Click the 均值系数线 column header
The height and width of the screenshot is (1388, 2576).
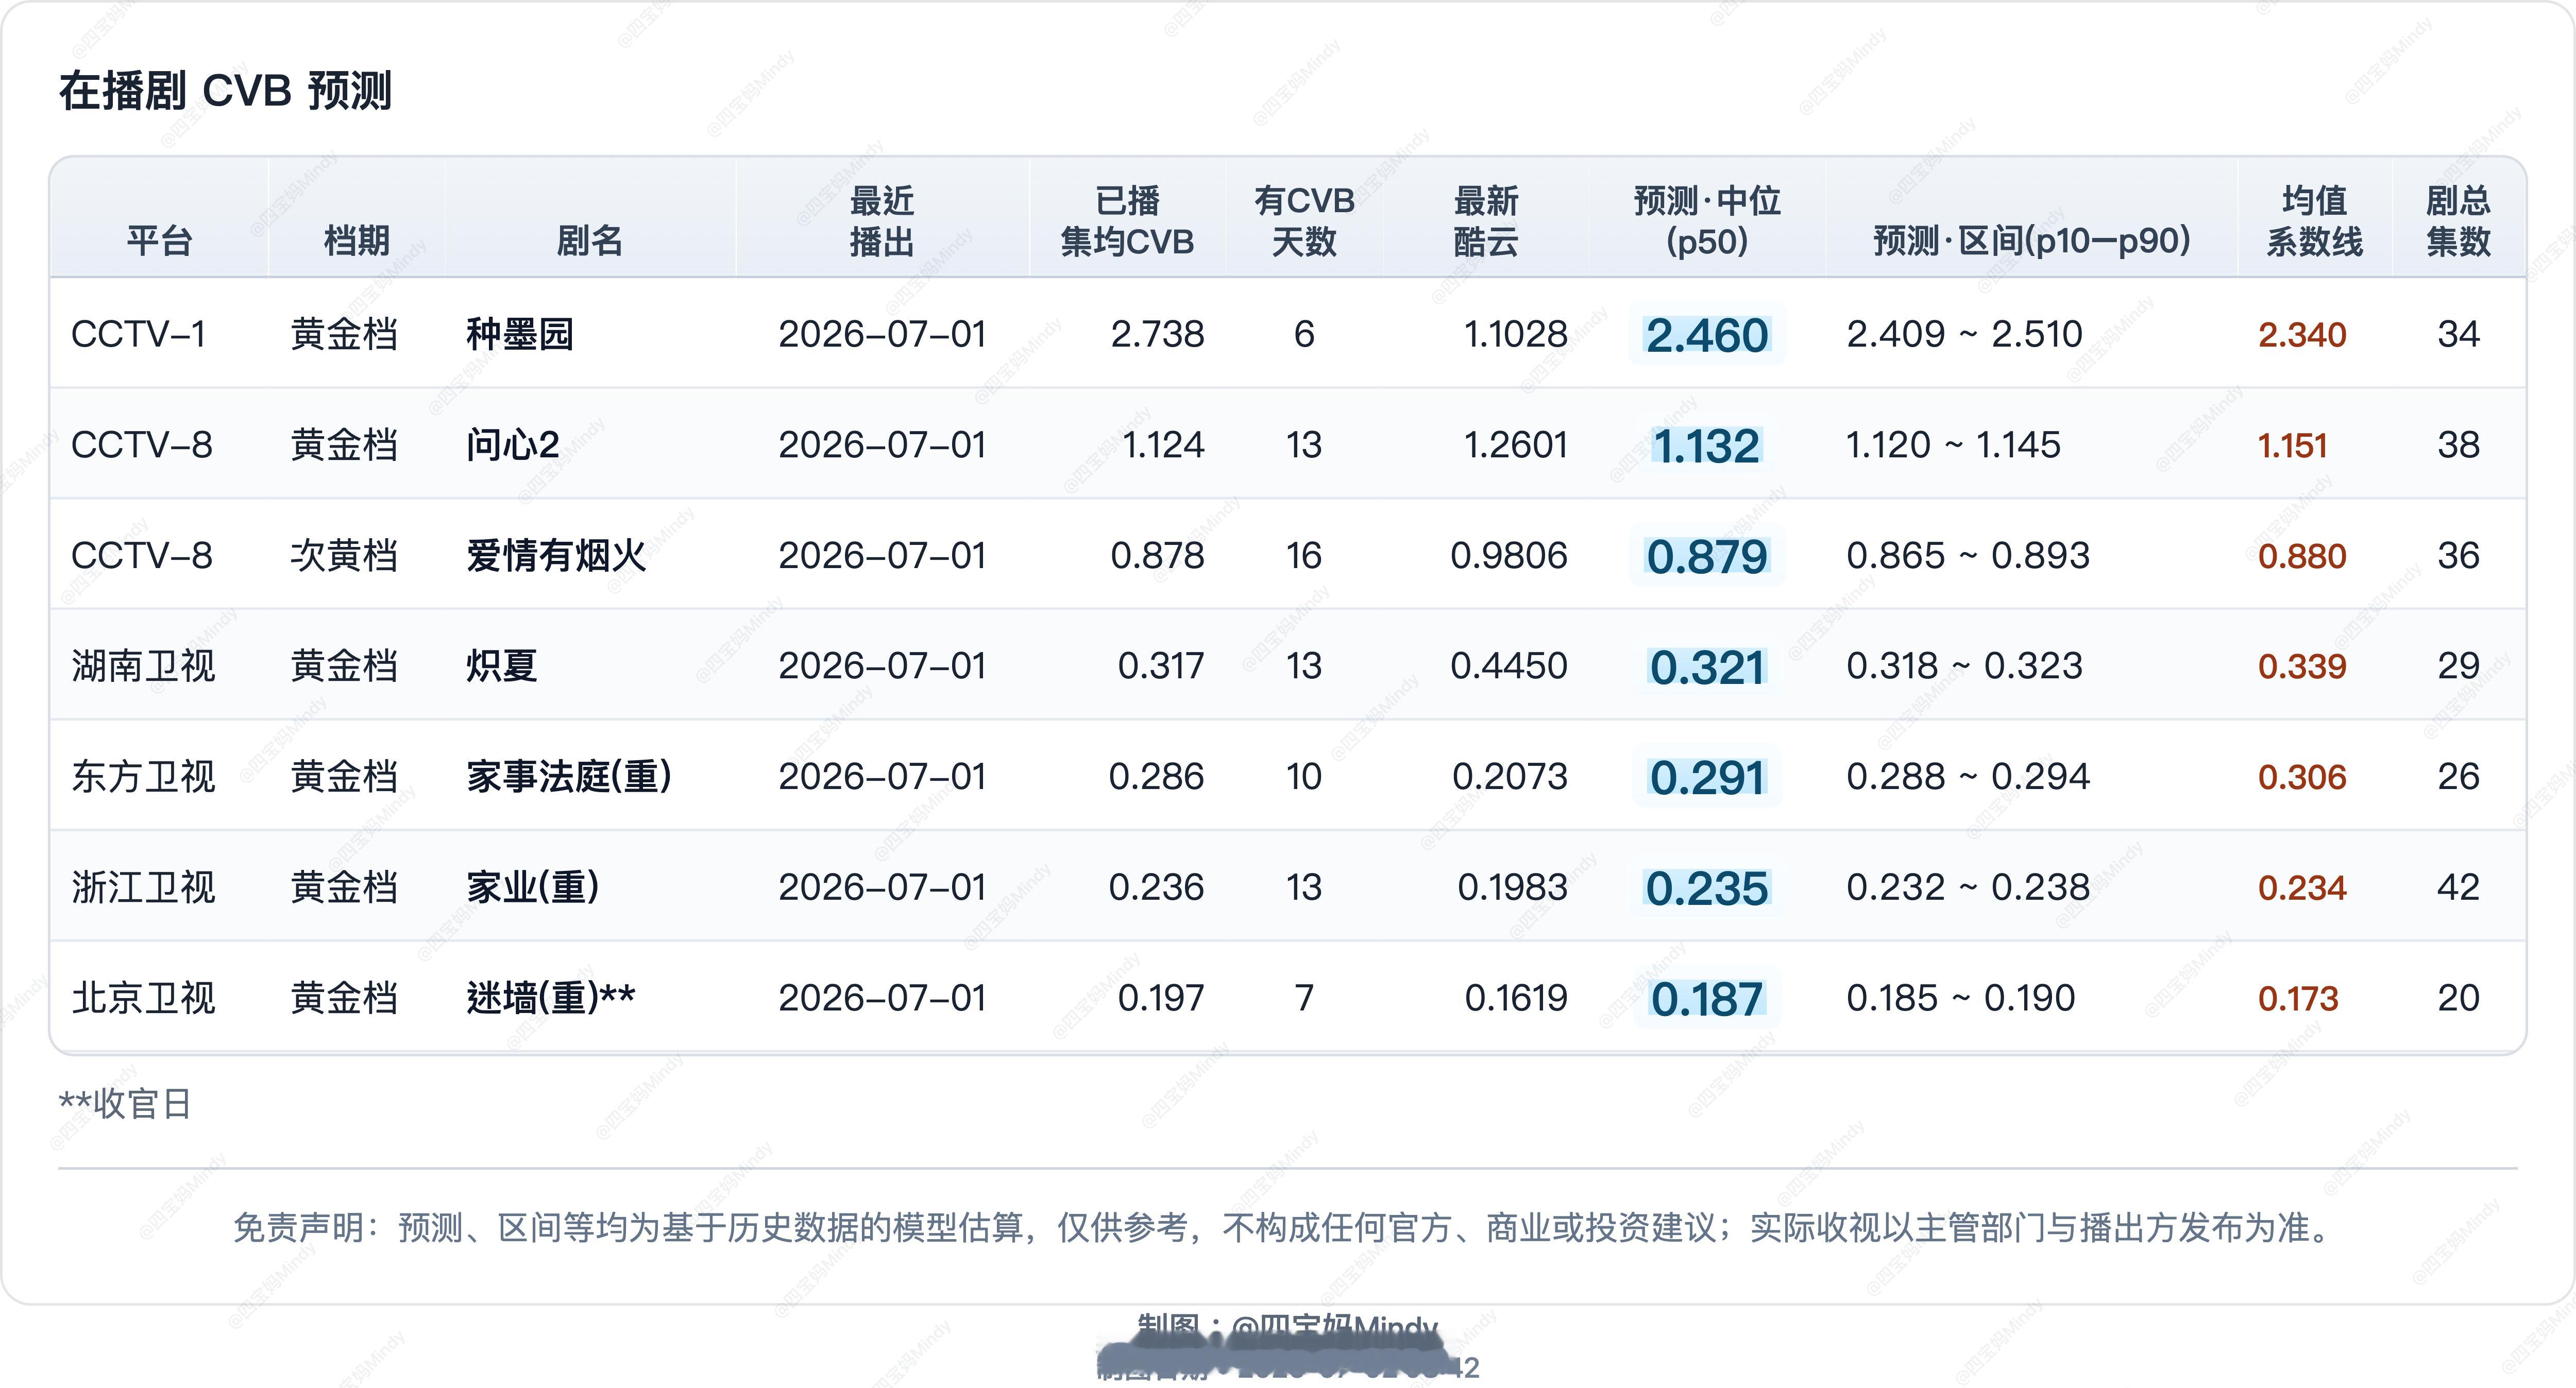tap(2314, 221)
